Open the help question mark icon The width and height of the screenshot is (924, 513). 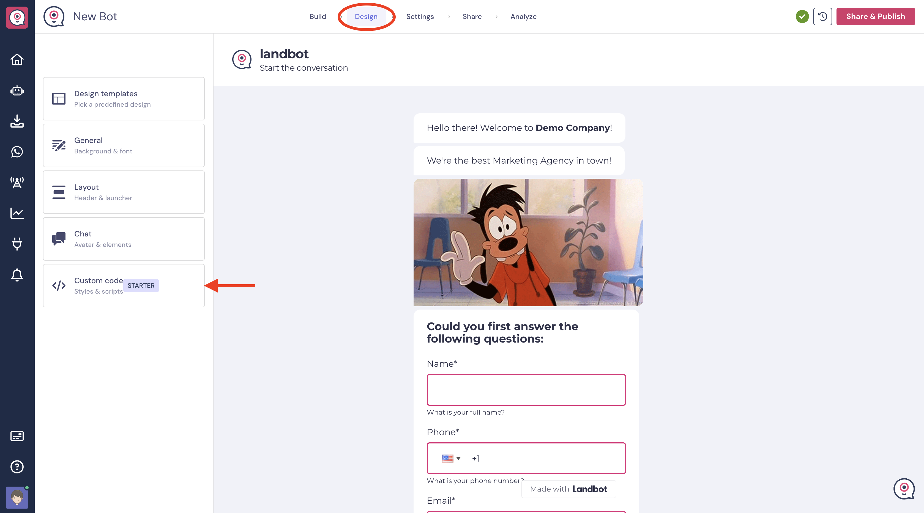(x=17, y=467)
